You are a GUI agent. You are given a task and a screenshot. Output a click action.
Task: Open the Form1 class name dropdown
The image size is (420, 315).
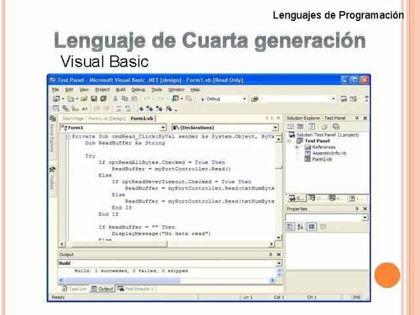pyautogui.click(x=163, y=127)
